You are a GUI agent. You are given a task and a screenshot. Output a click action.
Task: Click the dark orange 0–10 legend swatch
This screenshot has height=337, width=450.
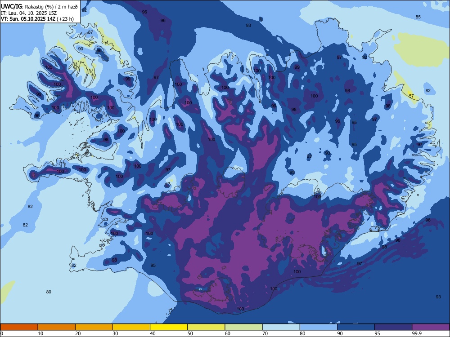[19, 327]
